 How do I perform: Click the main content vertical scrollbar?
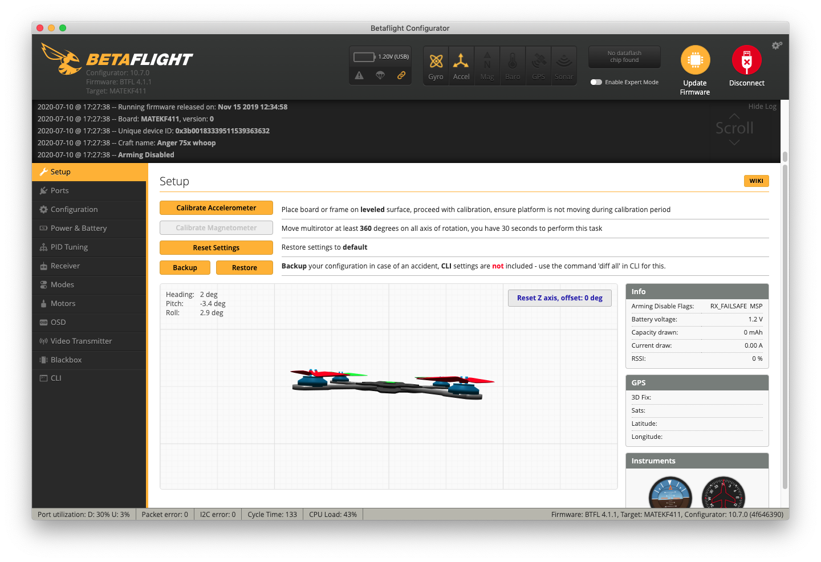(786, 327)
